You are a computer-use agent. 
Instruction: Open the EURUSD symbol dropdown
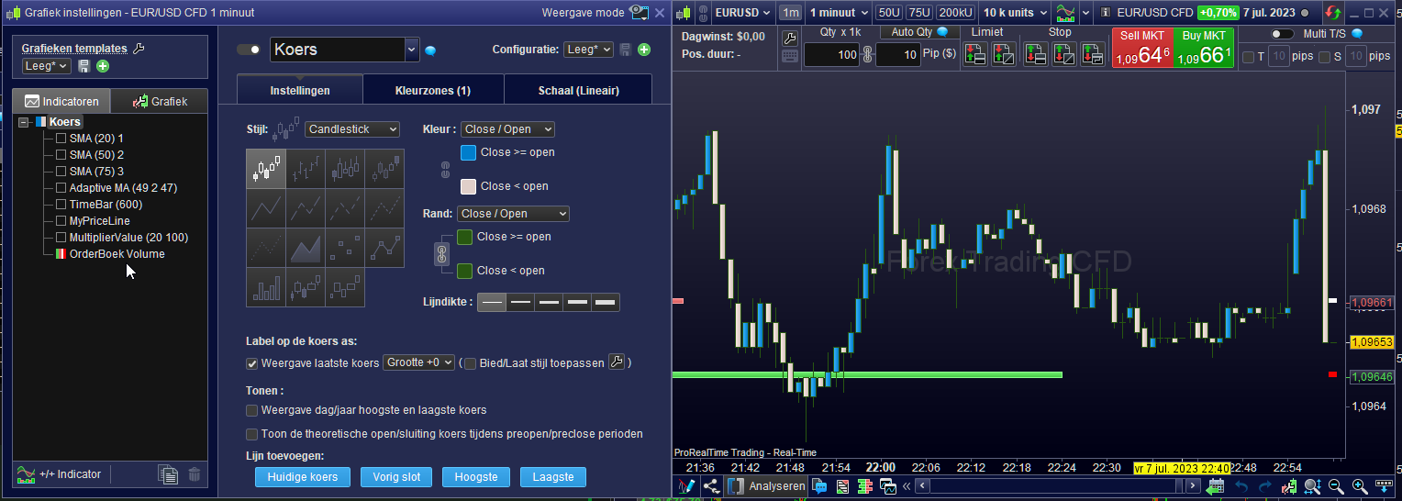[743, 13]
